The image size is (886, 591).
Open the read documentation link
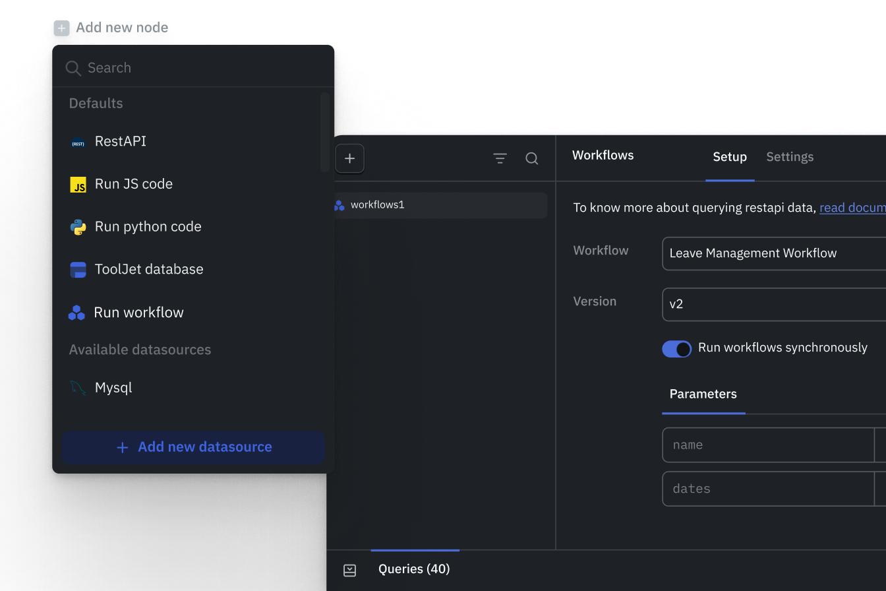(x=852, y=208)
